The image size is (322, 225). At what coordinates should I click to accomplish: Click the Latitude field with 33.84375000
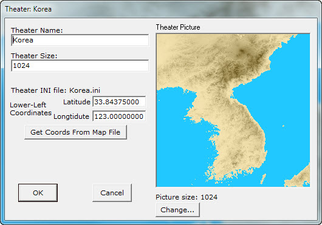point(119,102)
